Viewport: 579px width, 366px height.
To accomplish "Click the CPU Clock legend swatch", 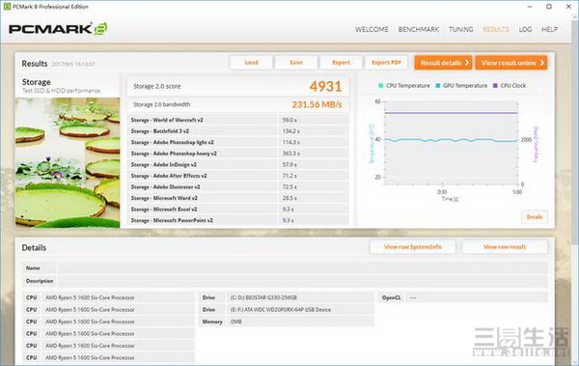I will [x=496, y=85].
